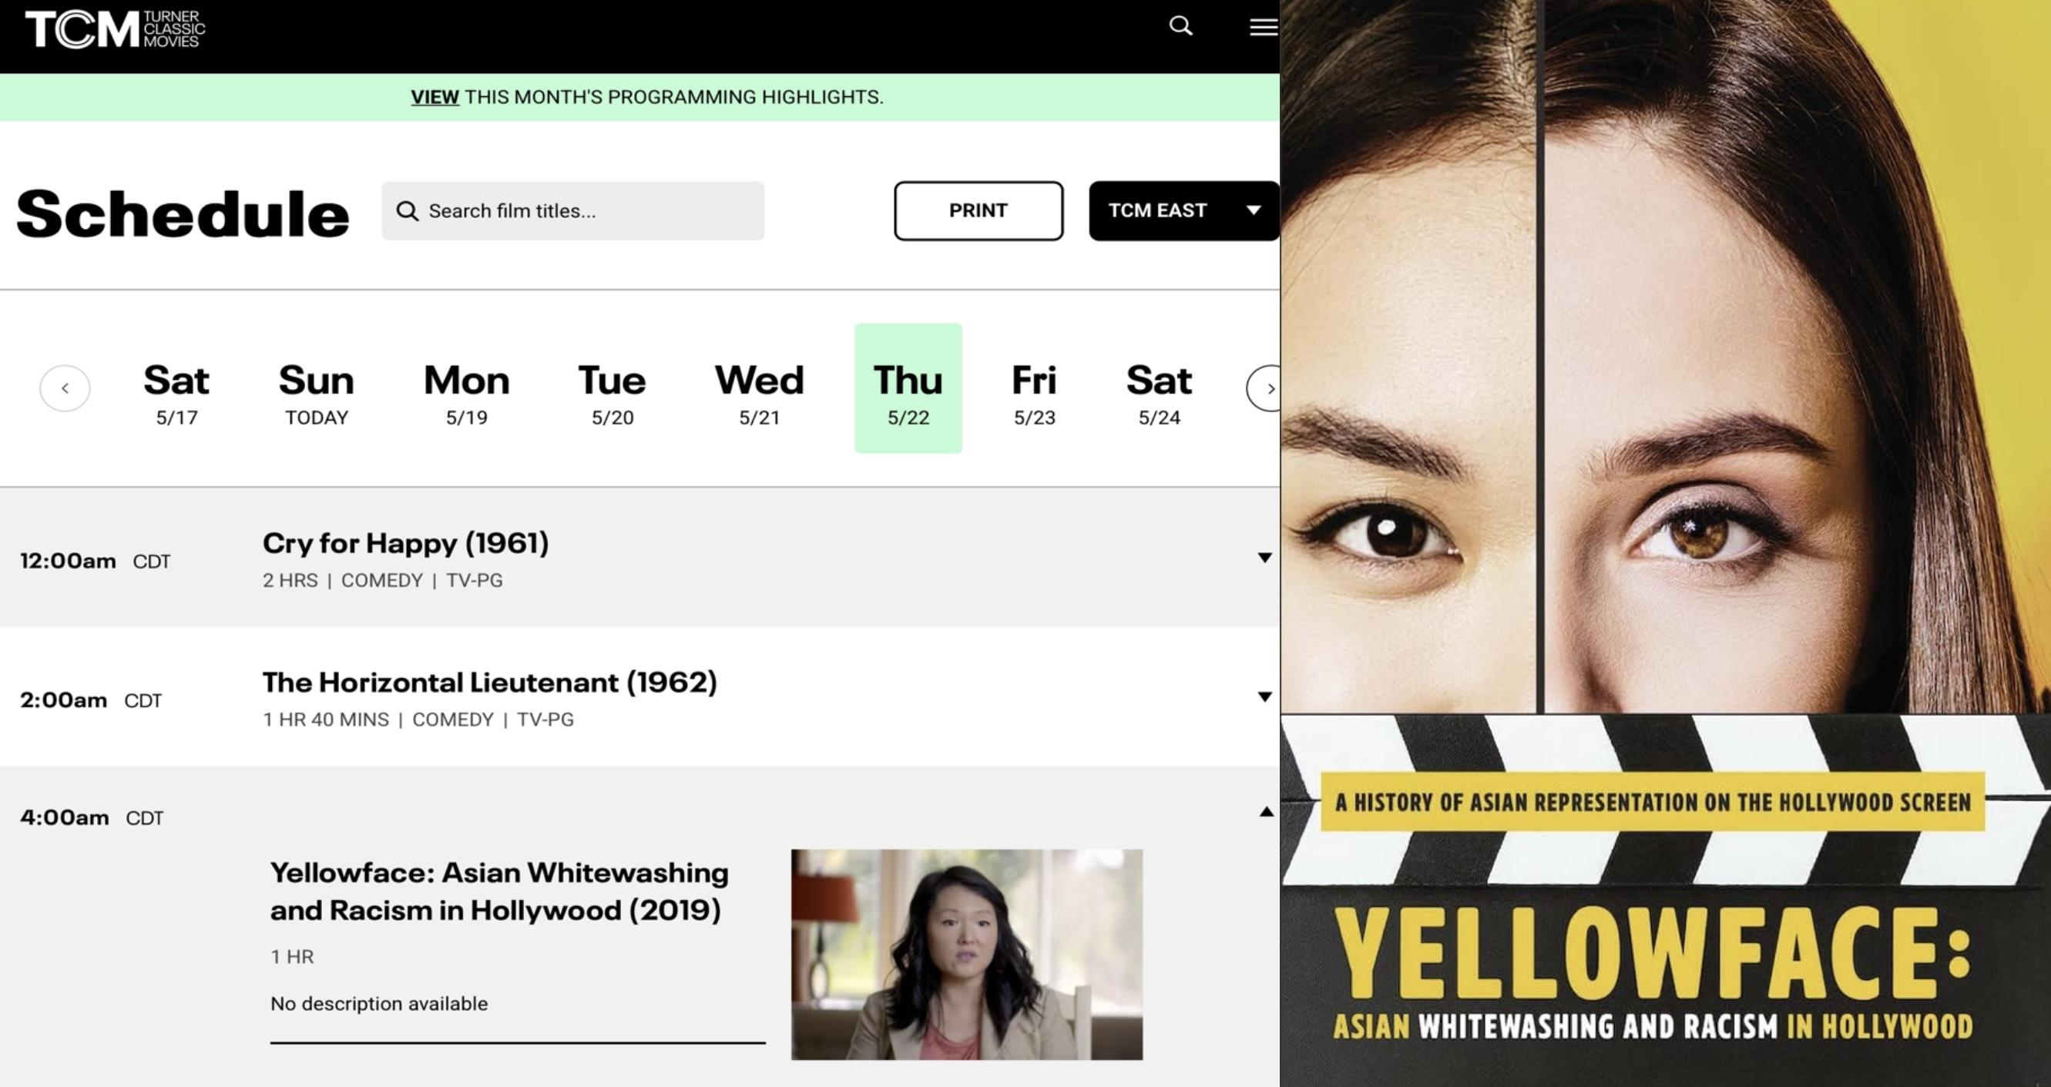Screen dimensions: 2051x1087
Task: Click the 'No description available' text
Action: tap(379, 1003)
